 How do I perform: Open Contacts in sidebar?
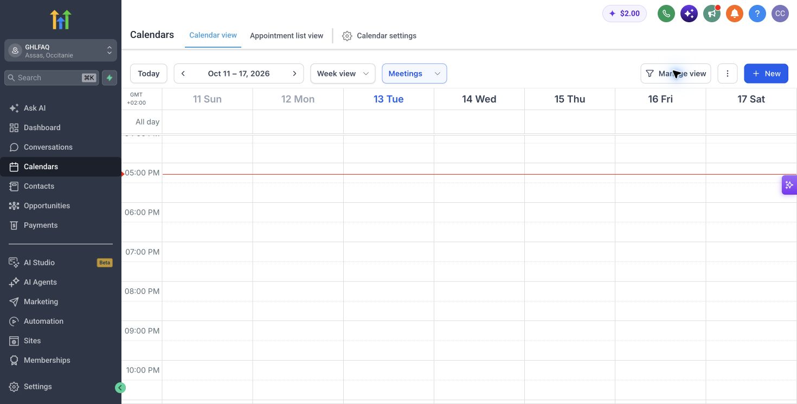click(61, 186)
